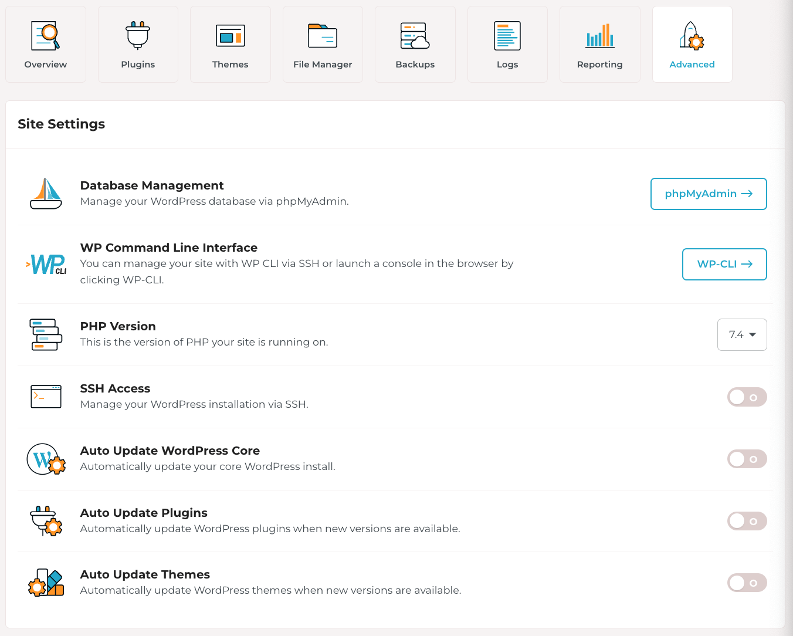This screenshot has width=793, height=636.
Task: Open the WP-CLI console button
Action: [x=724, y=264]
